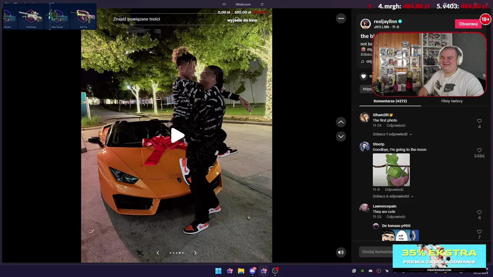Select 'Goodbye, I'm going to the moon' text
This screenshot has width=493, height=277.
[399, 150]
